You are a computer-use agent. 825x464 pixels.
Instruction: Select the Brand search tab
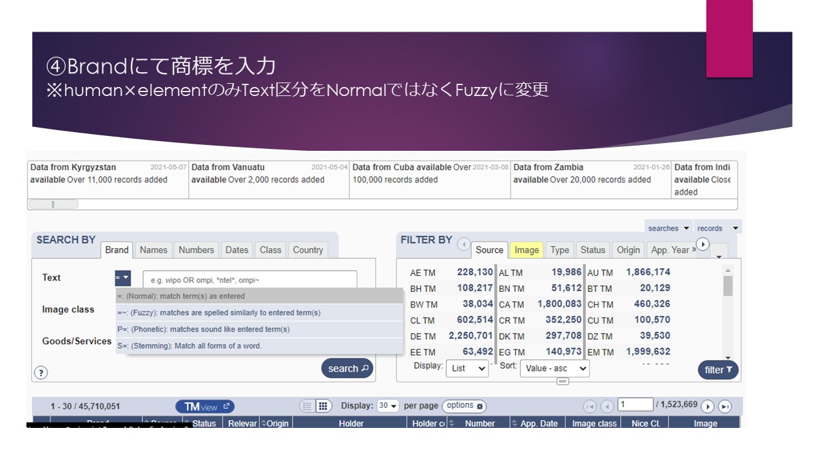coord(117,250)
